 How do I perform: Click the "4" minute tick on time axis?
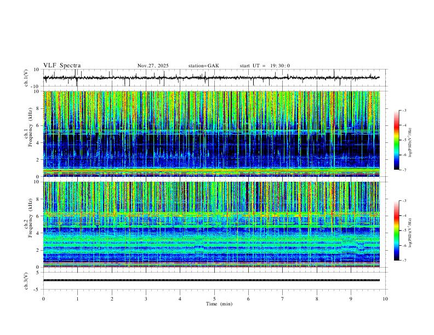(180, 299)
